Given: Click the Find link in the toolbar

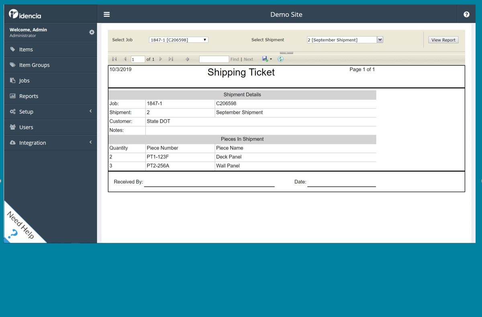Looking at the screenshot, I should click(235, 59).
